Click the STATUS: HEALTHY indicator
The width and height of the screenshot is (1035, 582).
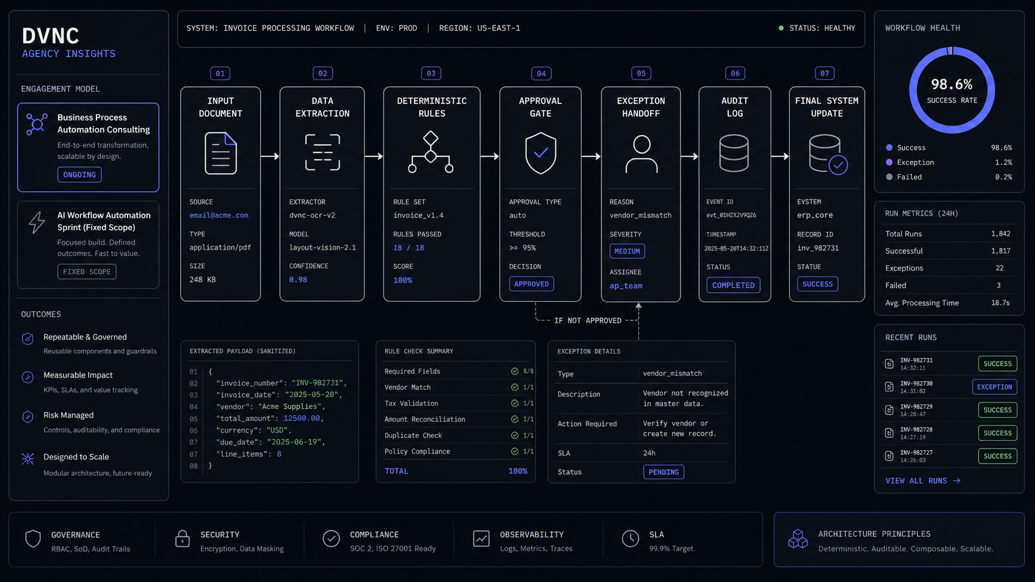816,28
